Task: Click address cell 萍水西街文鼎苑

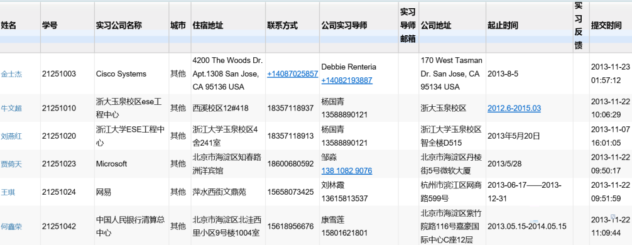Action: pos(219,192)
